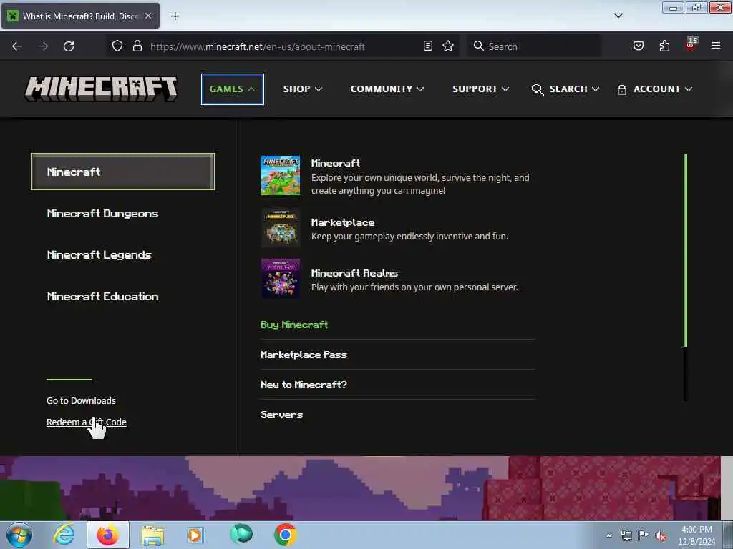
Task: Open the shield tracking protection icon
Action: pyautogui.click(x=117, y=46)
